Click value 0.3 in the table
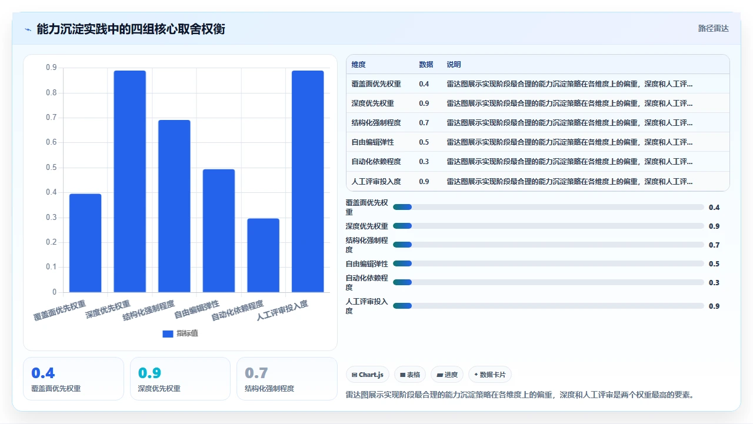The image size is (753, 424). [424, 162]
